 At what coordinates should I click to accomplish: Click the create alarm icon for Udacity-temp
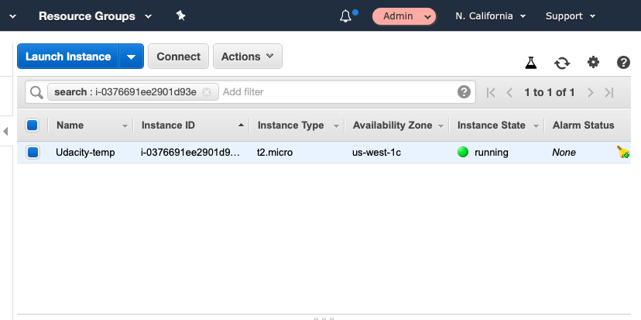click(x=623, y=153)
